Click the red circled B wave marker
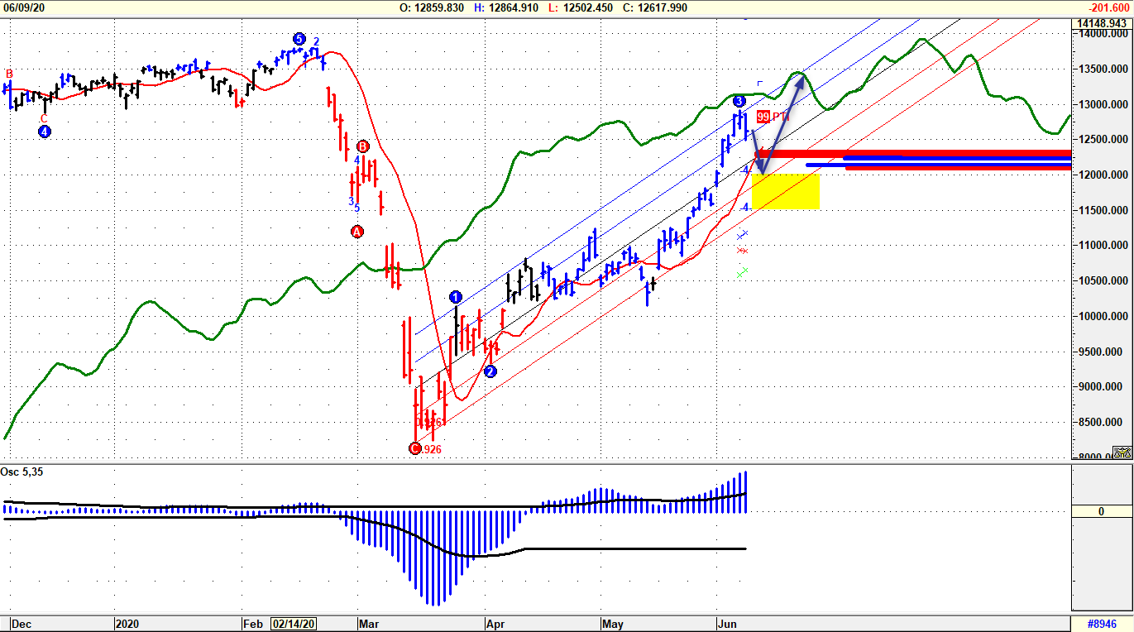The width and height of the screenshot is (1134, 632). [x=362, y=146]
